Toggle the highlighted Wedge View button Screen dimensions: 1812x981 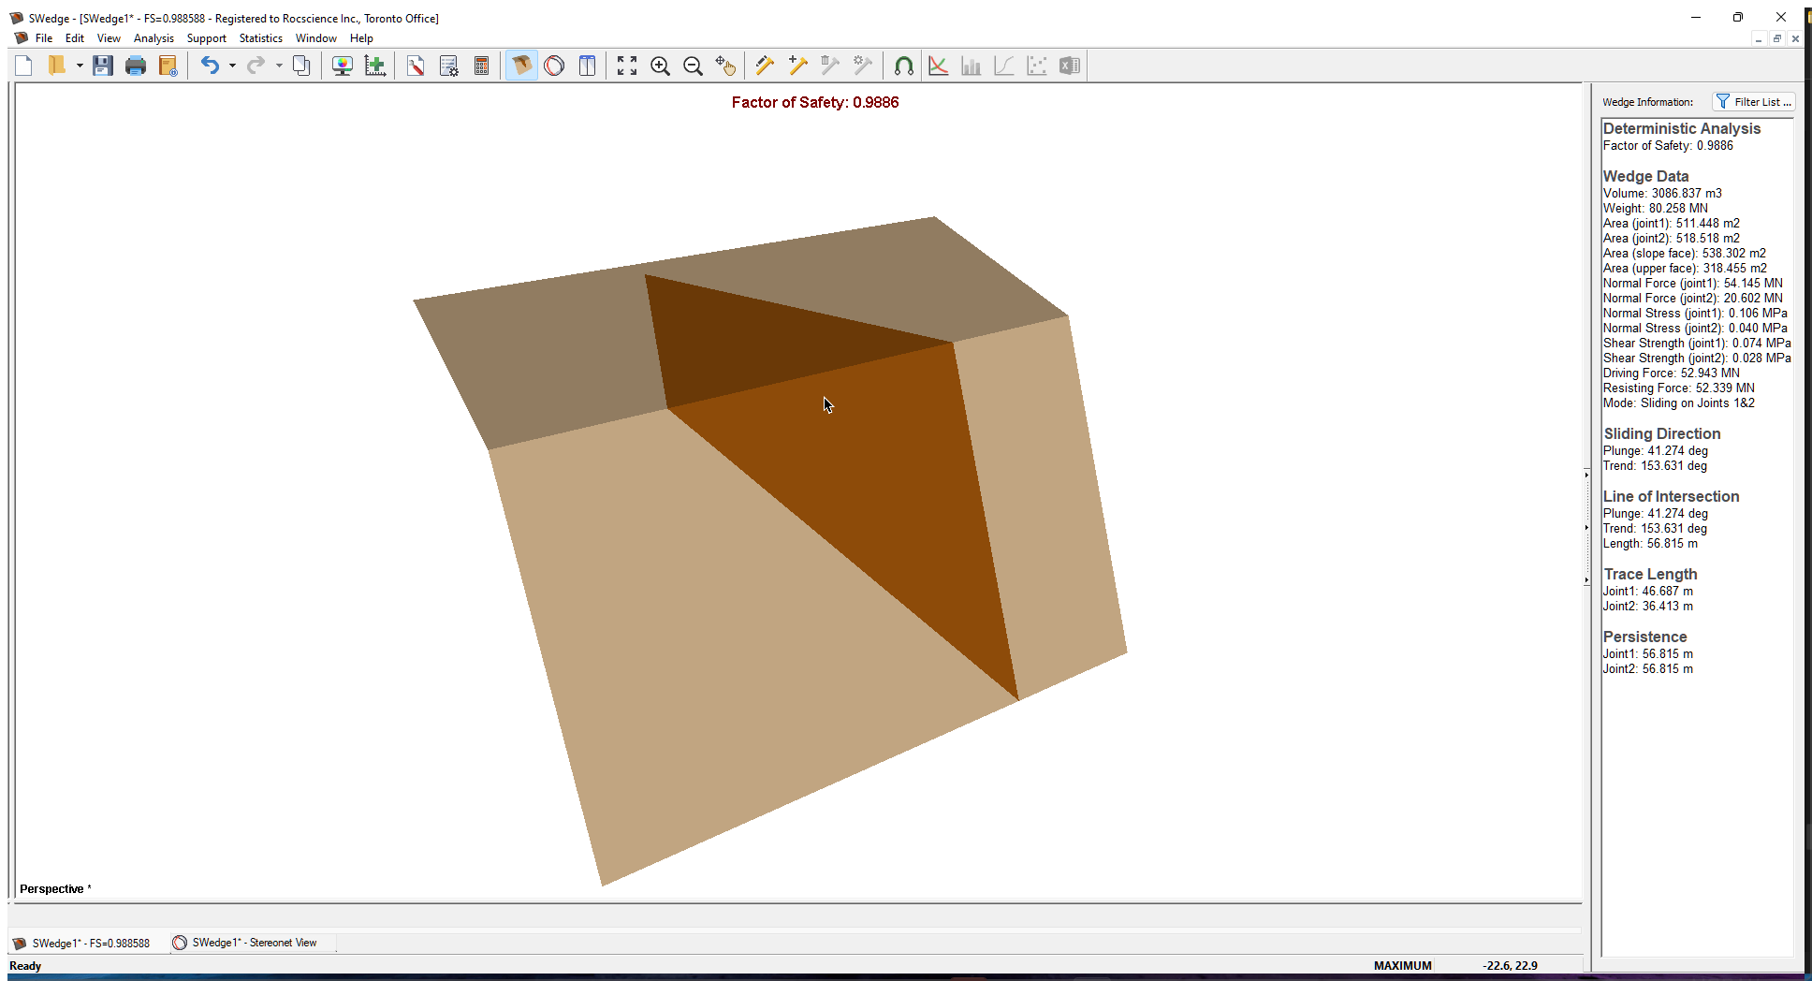pos(521,66)
